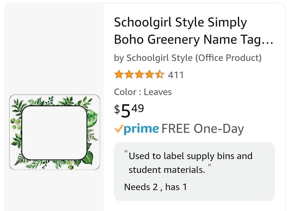Select the blank white label area in the thumbnail

pos(54,133)
